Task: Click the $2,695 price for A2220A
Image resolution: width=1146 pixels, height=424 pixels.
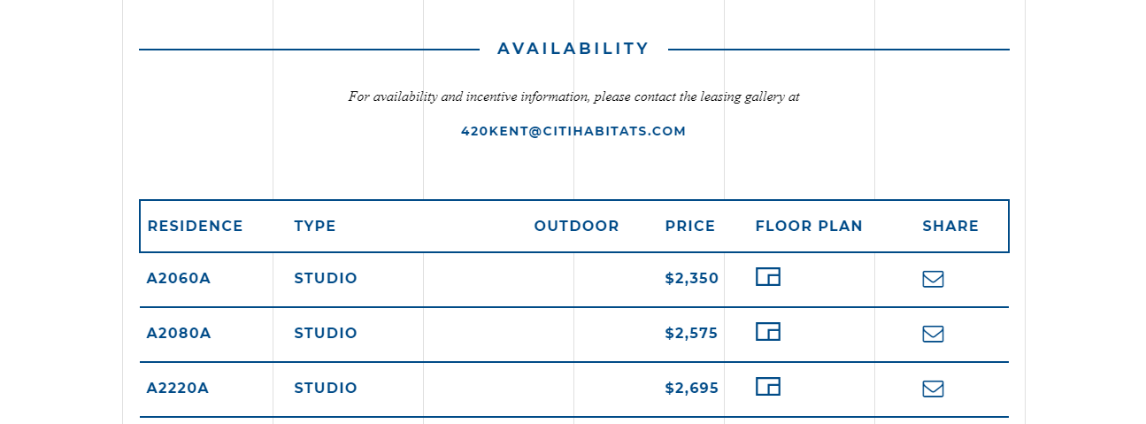Action: (x=691, y=388)
